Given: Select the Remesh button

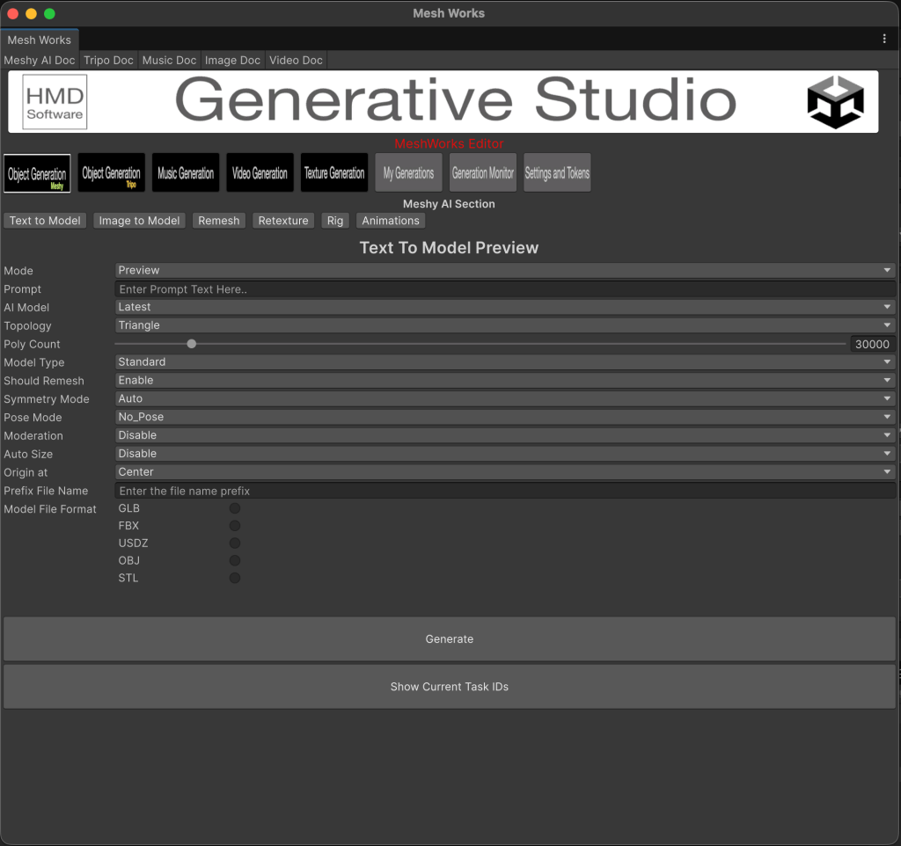Looking at the screenshot, I should point(219,221).
